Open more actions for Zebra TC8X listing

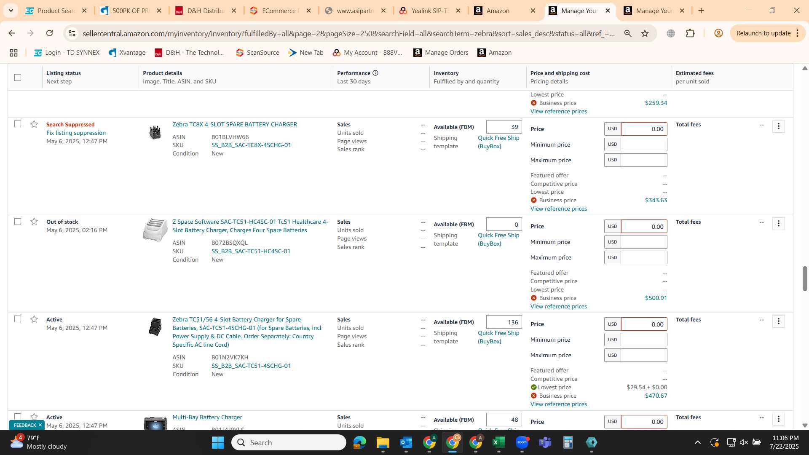[778, 126]
